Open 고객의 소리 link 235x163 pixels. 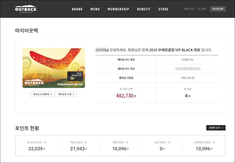click(189, 9)
